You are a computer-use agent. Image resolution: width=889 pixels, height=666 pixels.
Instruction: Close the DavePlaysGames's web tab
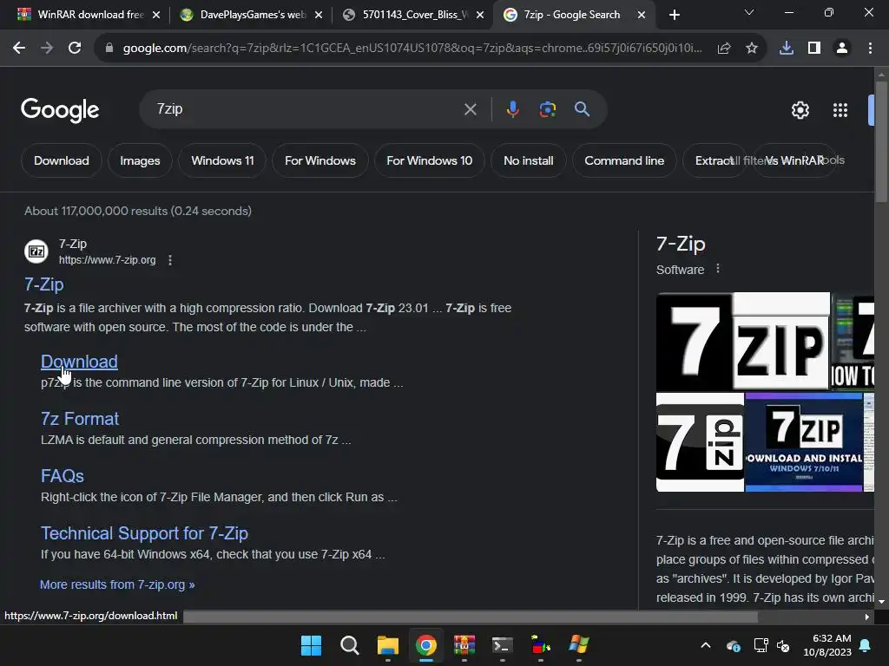point(318,16)
